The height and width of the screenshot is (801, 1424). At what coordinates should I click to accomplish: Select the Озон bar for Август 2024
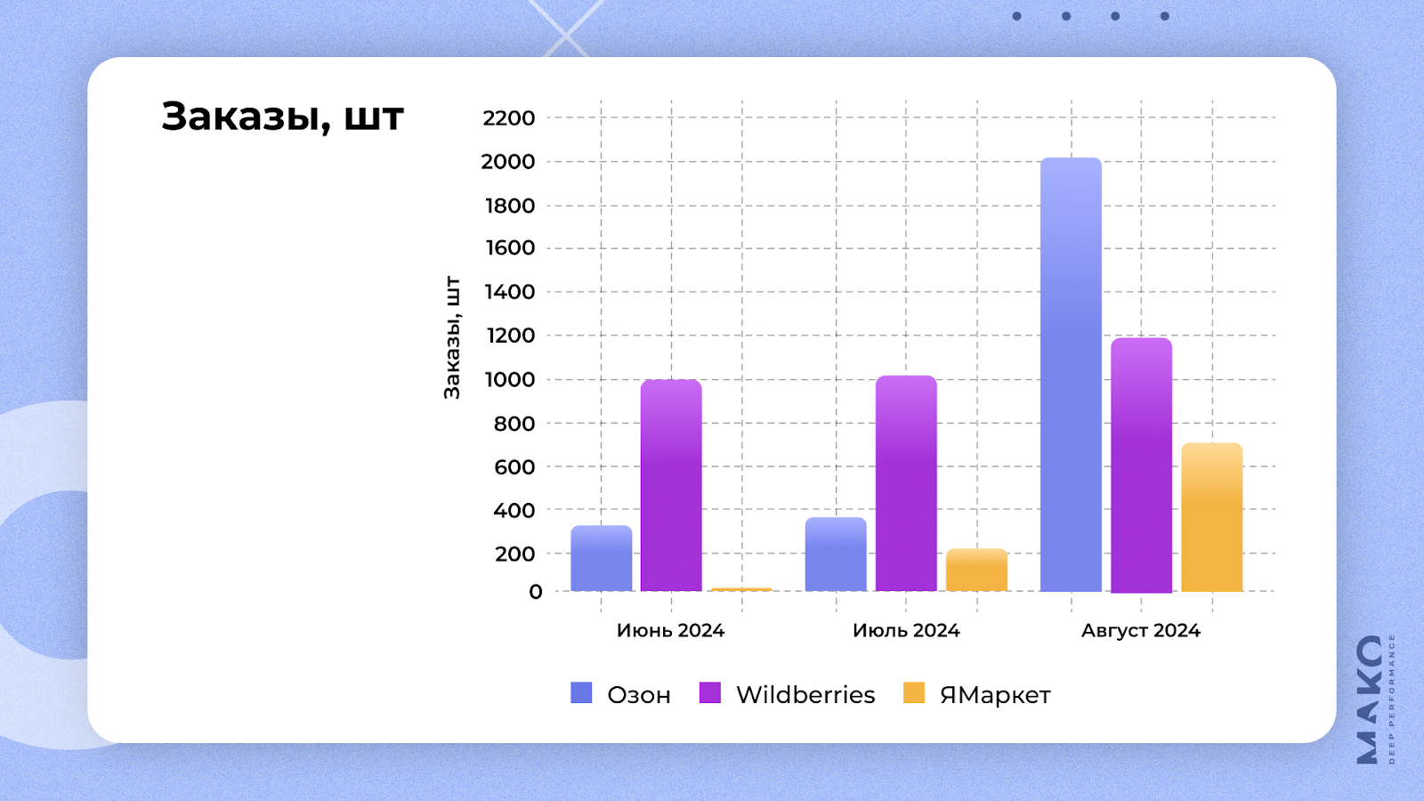(1071, 375)
